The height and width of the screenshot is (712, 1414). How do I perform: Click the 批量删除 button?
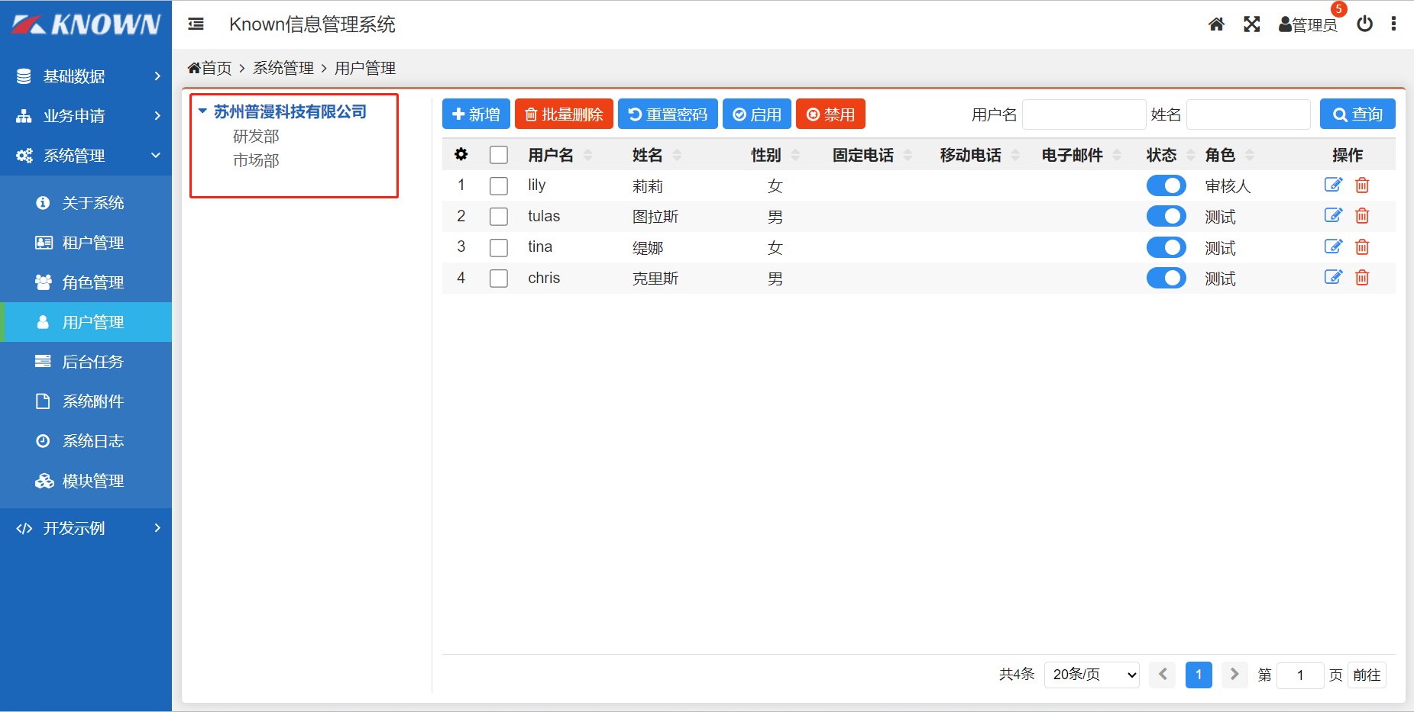click(x=564, y=114)
